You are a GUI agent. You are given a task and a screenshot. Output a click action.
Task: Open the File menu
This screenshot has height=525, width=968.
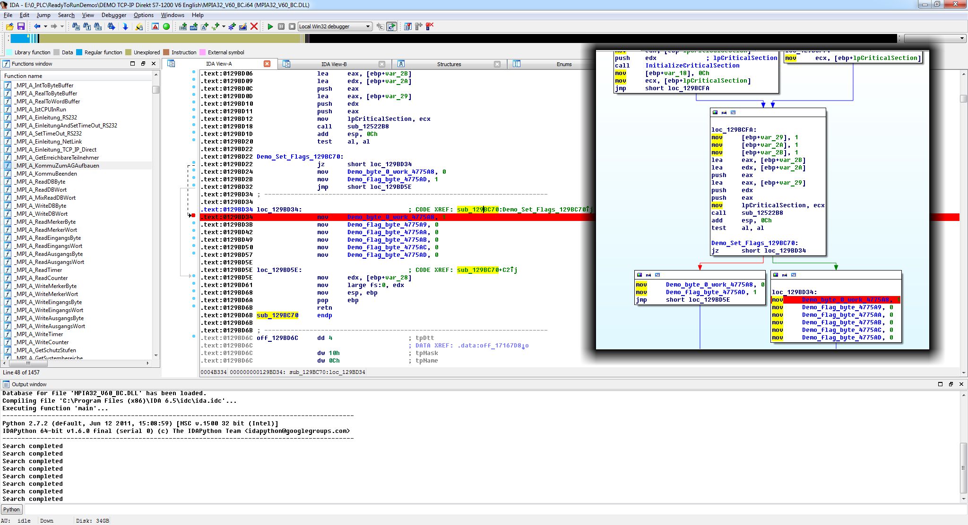8,15
